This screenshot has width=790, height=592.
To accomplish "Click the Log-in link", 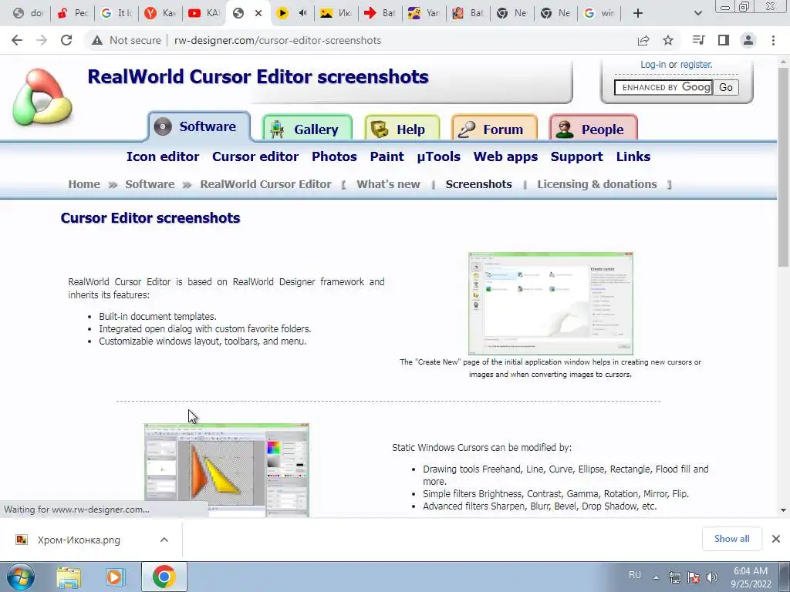I will point(653,65).
